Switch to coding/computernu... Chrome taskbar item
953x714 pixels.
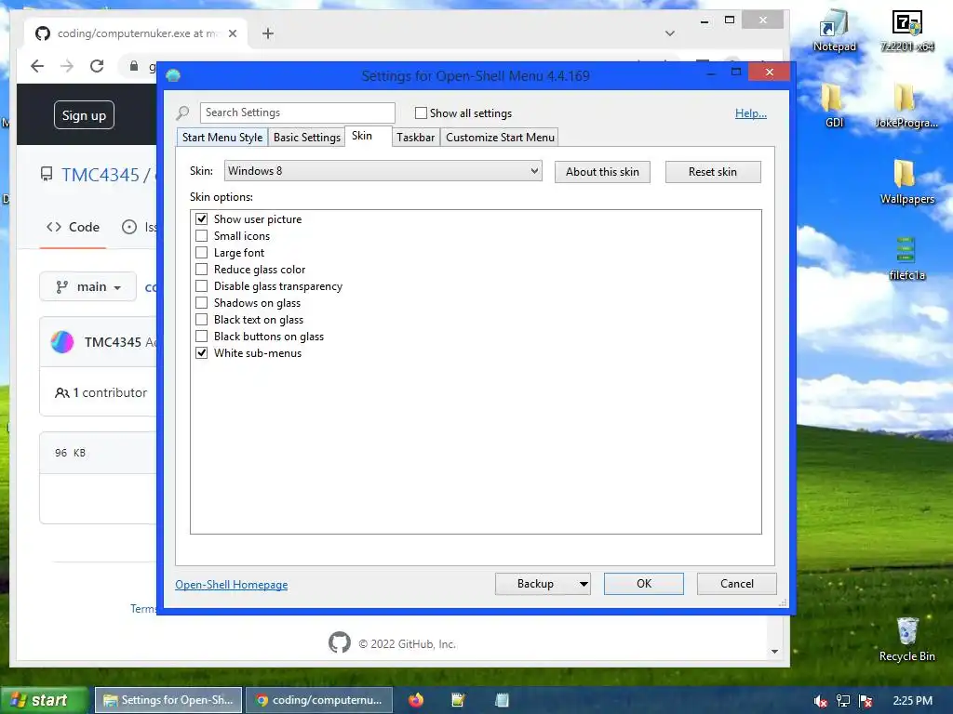319,700
